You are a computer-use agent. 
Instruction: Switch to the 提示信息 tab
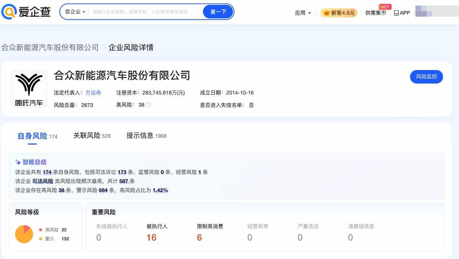140,136
